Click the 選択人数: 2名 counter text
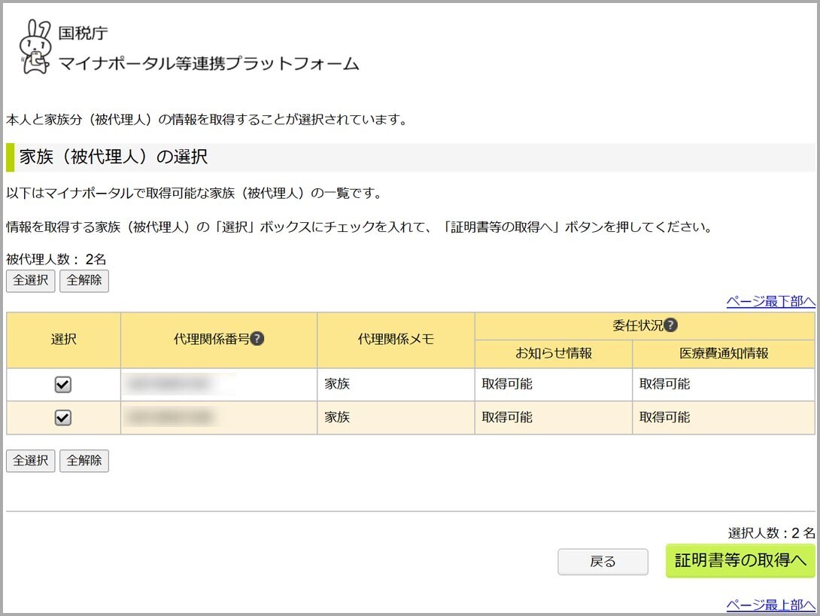The image size is (820, 616). click(x=771, y=533)
